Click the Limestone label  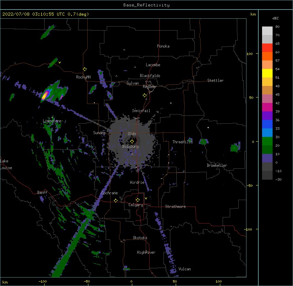[x=52, y=121]
